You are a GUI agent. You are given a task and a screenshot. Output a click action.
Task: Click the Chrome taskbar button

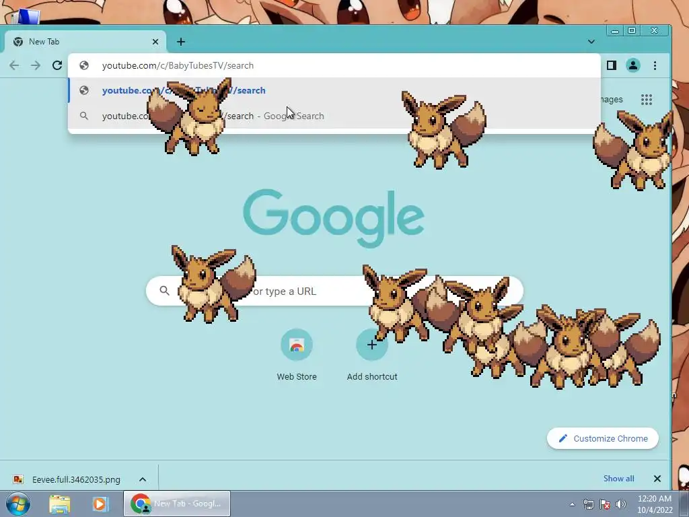(x=177, y=504)
